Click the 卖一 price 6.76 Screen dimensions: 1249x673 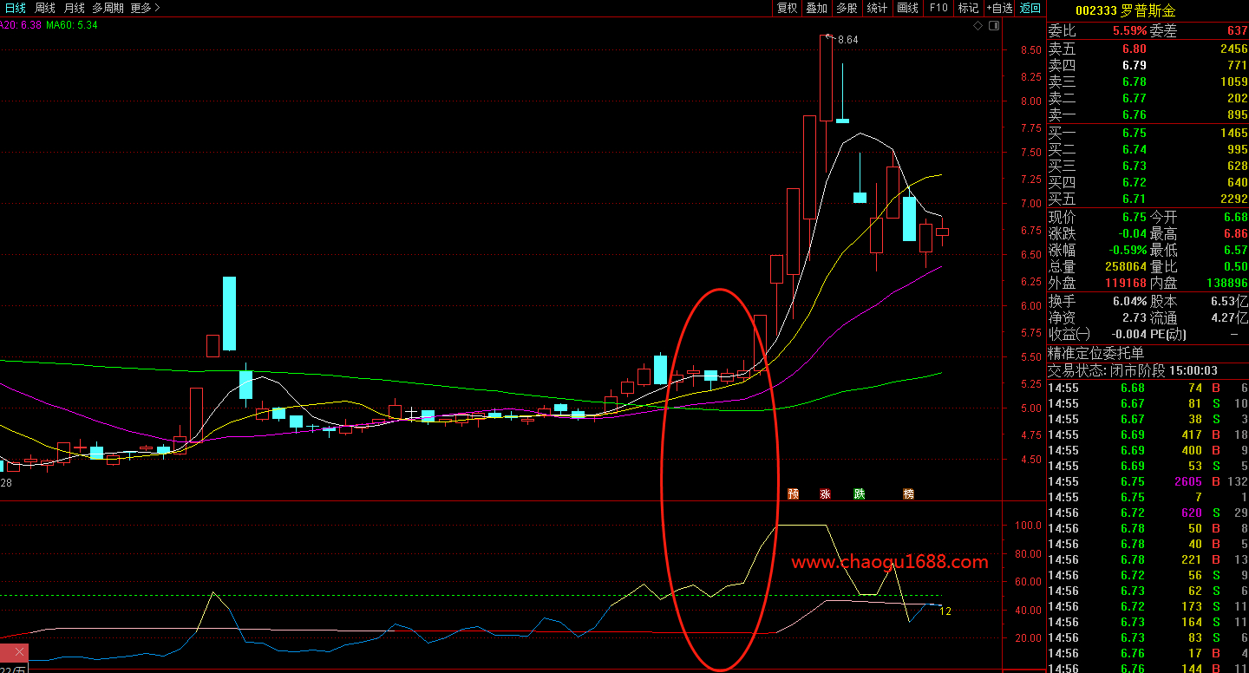pos(1134,114)
